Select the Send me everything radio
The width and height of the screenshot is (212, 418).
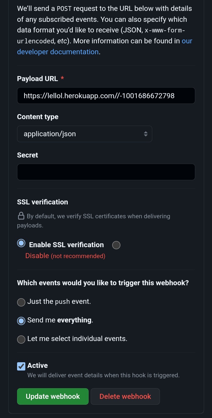pyautogui.click(x=21, y=321)
